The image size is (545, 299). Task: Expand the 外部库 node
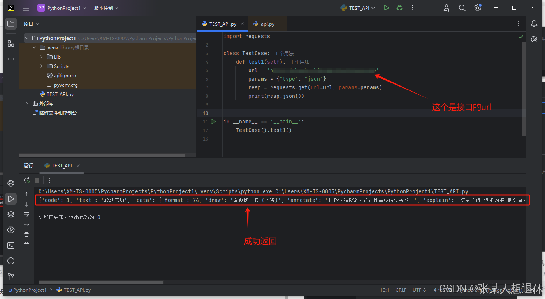click(x=27, y=103)
